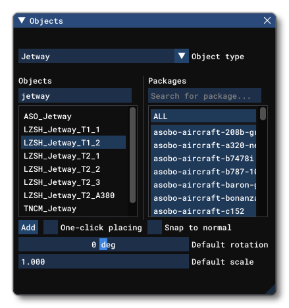Select LZSH_Jetway_T2_3 object
The width and height of the screenshot is (289, 308).
pyautogui.click(x=73, y=182)
